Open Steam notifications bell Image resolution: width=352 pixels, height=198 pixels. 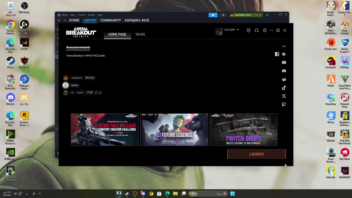[x=223, y=15]
